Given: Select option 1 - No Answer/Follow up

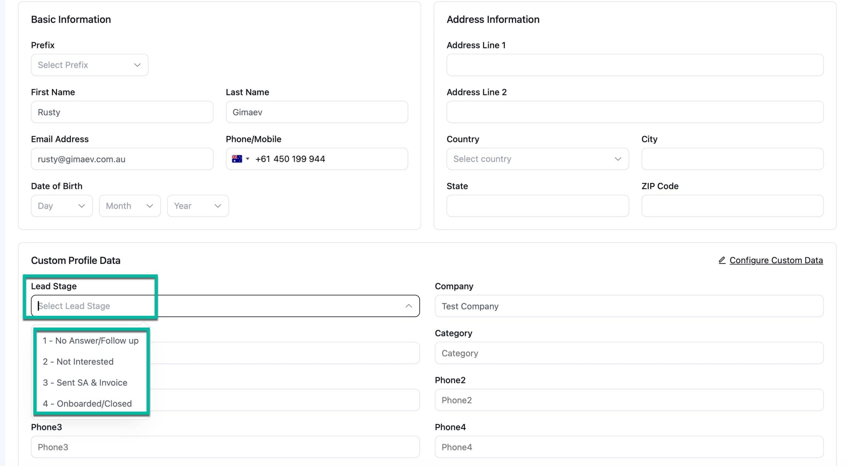Looking at the screenshot, I should (91, 341).
